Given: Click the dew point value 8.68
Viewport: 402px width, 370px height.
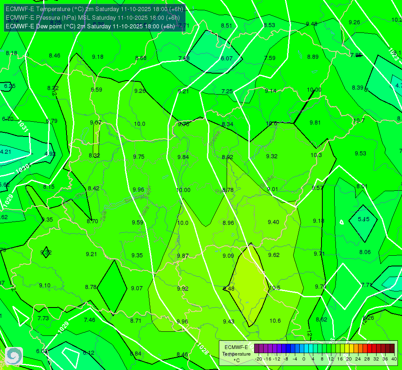Looking at the screenshot, I should click(x=141, y=58).
